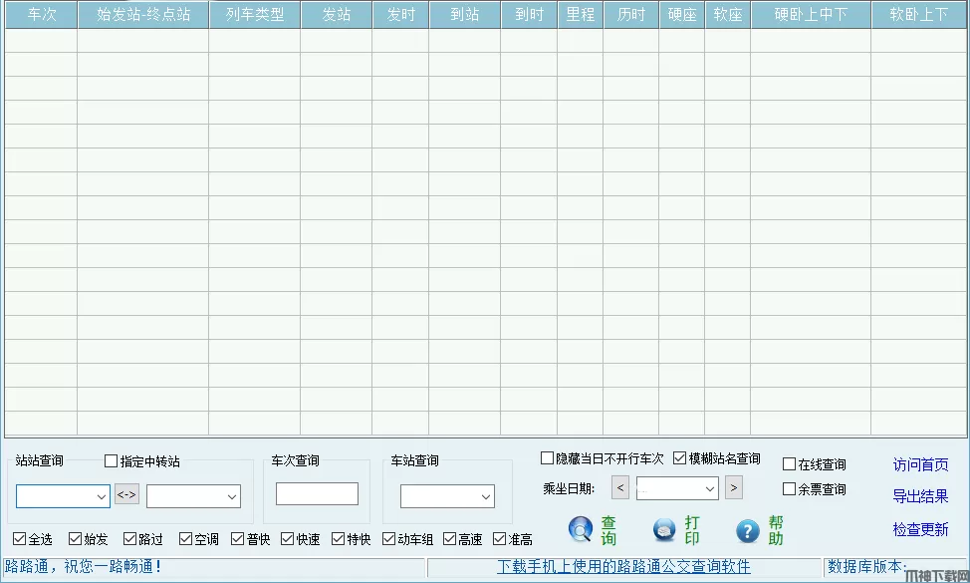Enable the 指定中转站 checkbox

tap(112, 461)
